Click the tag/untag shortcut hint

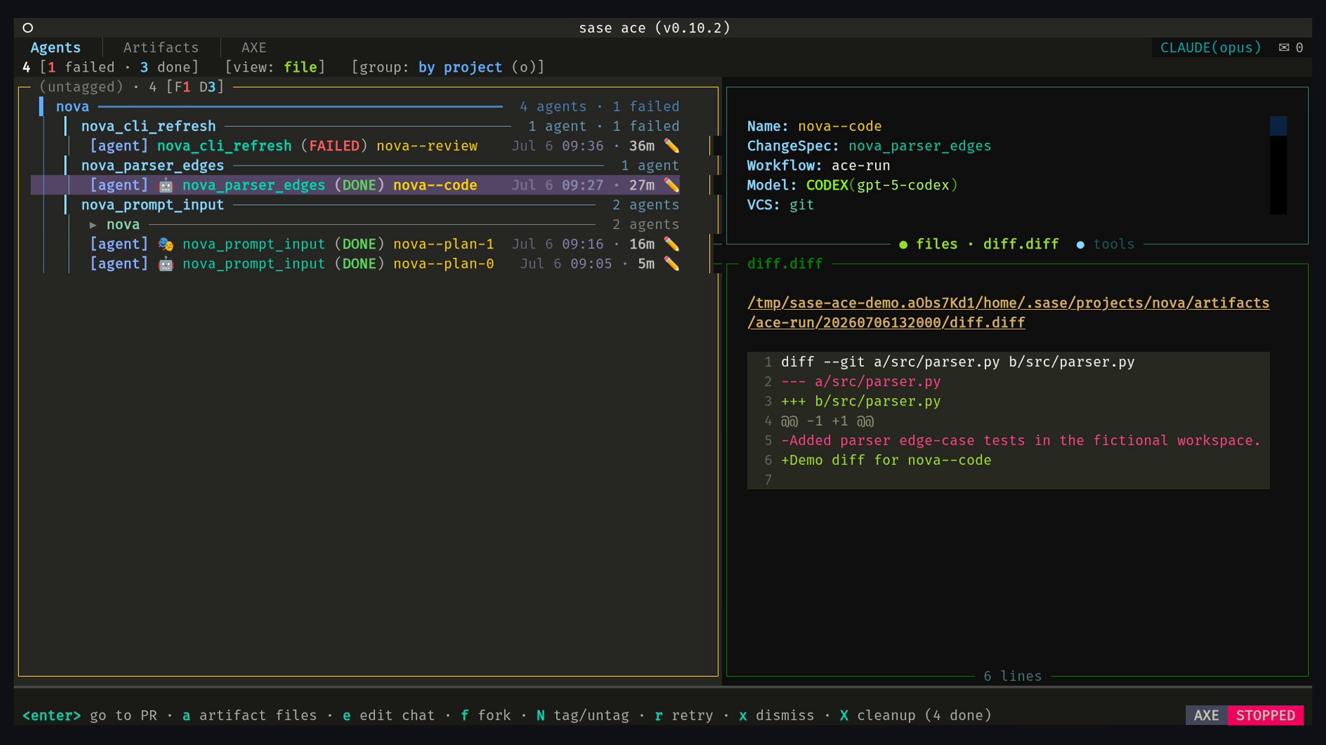point(583,715)
